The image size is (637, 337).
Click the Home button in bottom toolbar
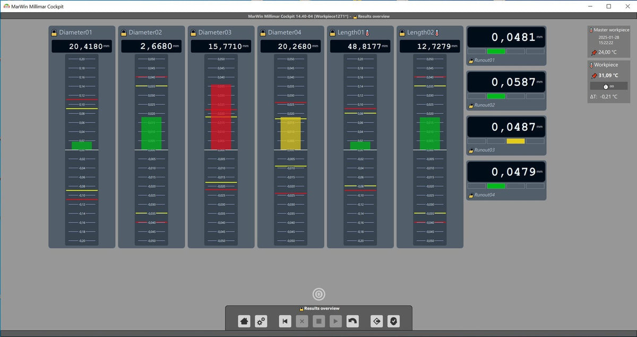pos(244,321)
